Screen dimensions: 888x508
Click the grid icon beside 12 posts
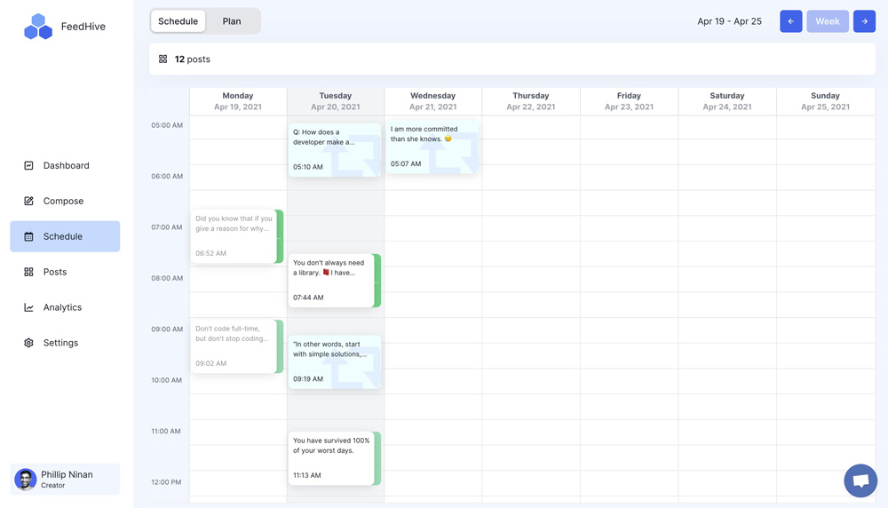pyautogui.click(x=163, y=60)
